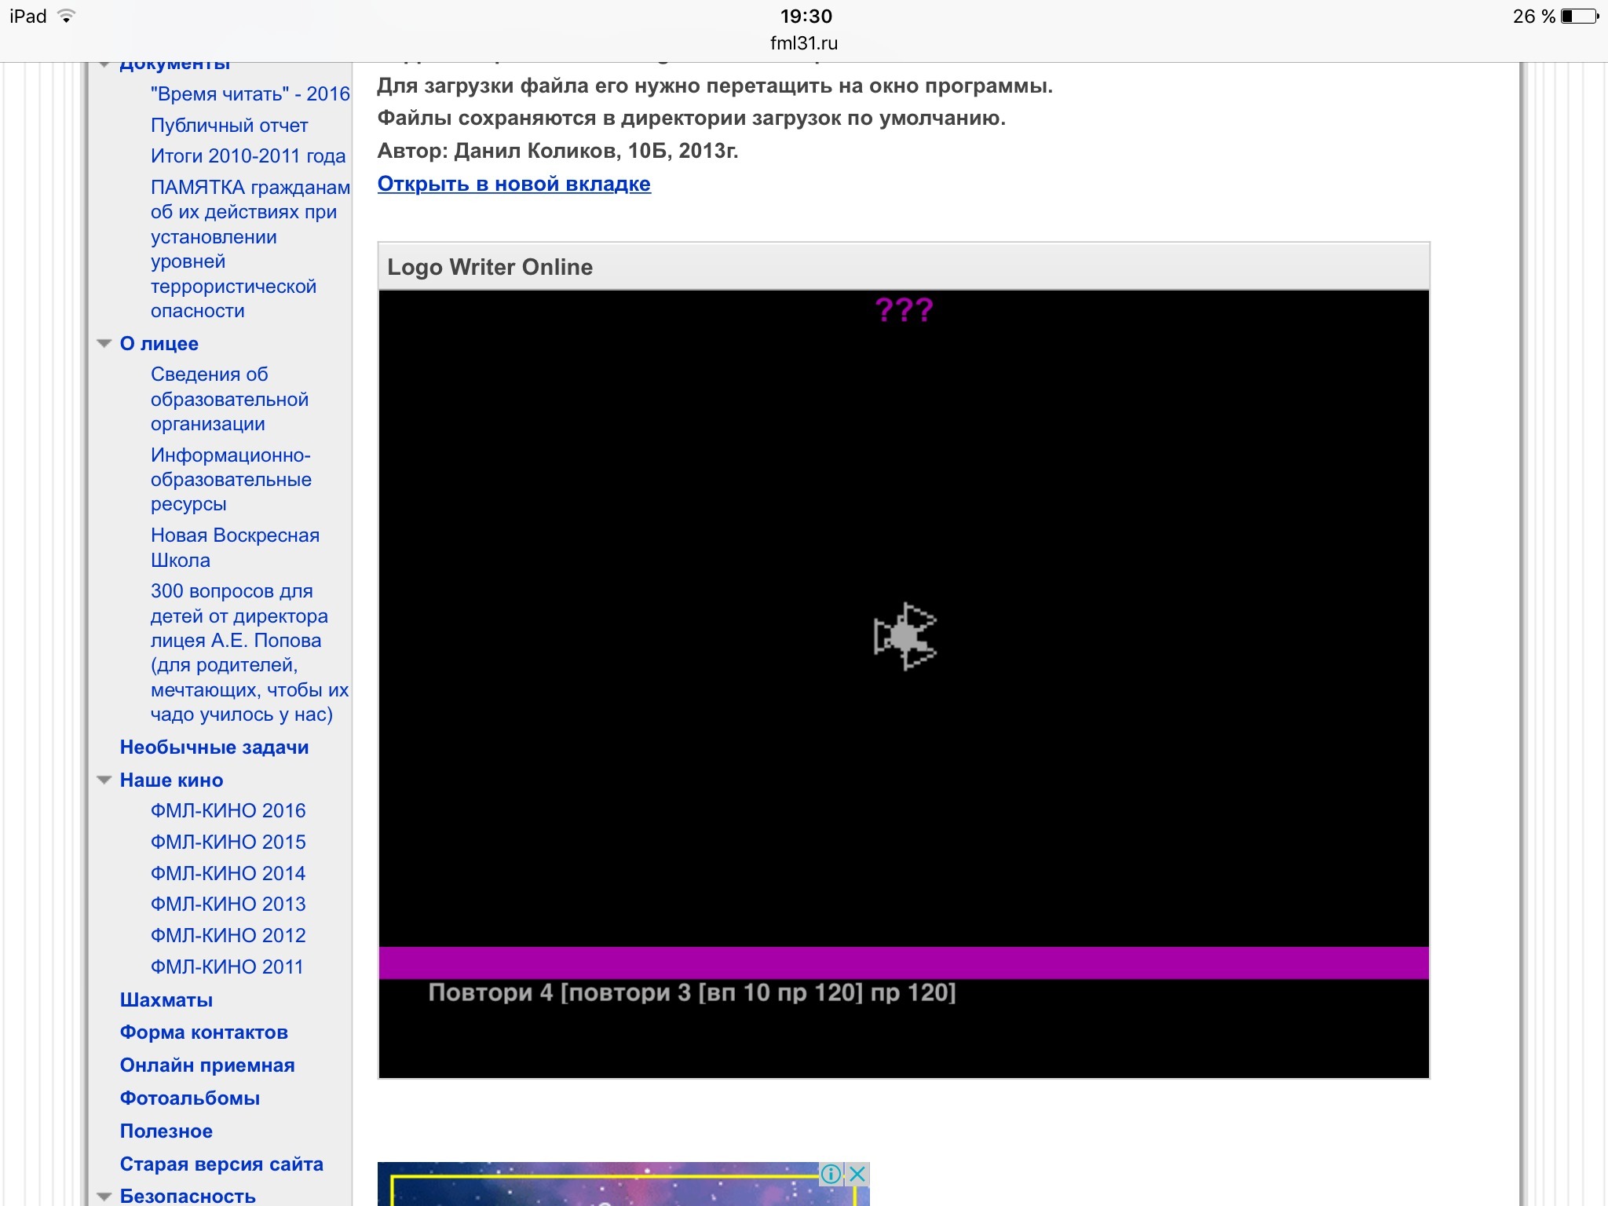The image size is (1608, 1206).
Task: Open Публичный отчет document link
Action: click(x=229, y=126)
